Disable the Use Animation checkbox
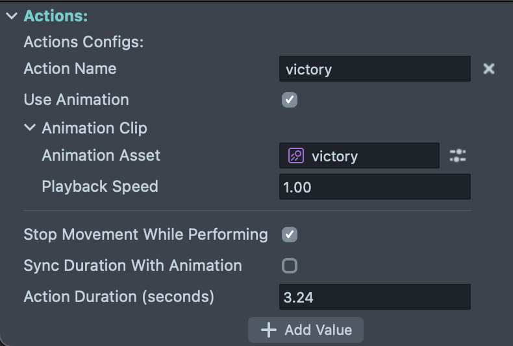 290,100
